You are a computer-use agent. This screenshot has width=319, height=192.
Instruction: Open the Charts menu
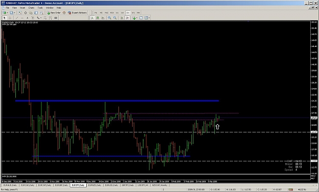pos(31,8)
